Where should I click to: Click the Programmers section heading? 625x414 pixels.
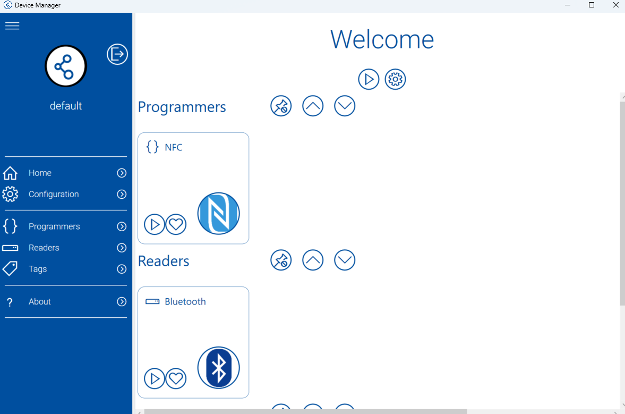tap(182, 107)
